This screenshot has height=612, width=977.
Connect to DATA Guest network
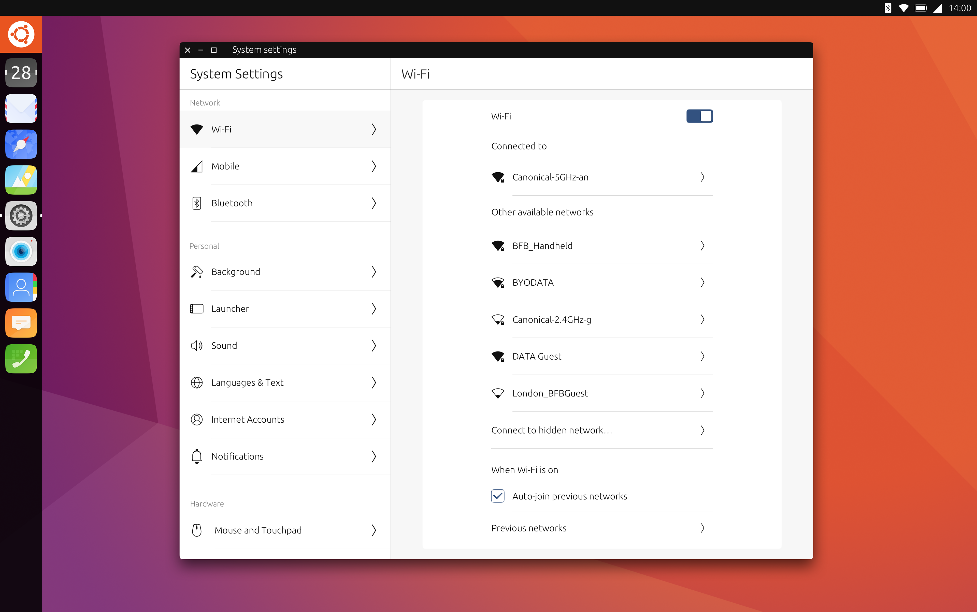602,357
